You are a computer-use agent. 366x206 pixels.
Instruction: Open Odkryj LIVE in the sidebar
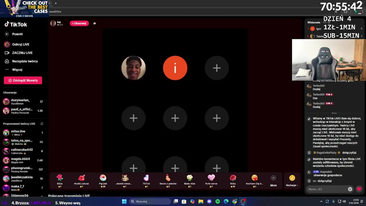coord(21,44)
